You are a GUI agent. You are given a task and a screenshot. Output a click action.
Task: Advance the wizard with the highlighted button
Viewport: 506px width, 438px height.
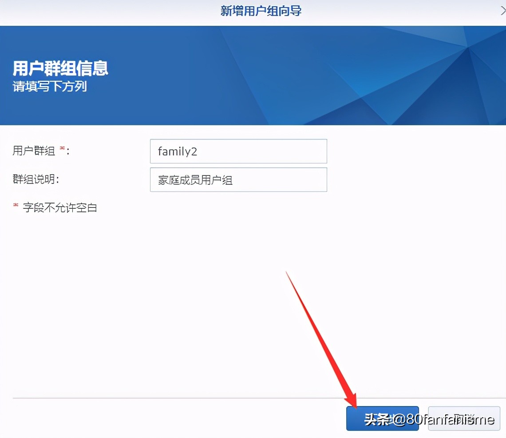click(383, 418)
